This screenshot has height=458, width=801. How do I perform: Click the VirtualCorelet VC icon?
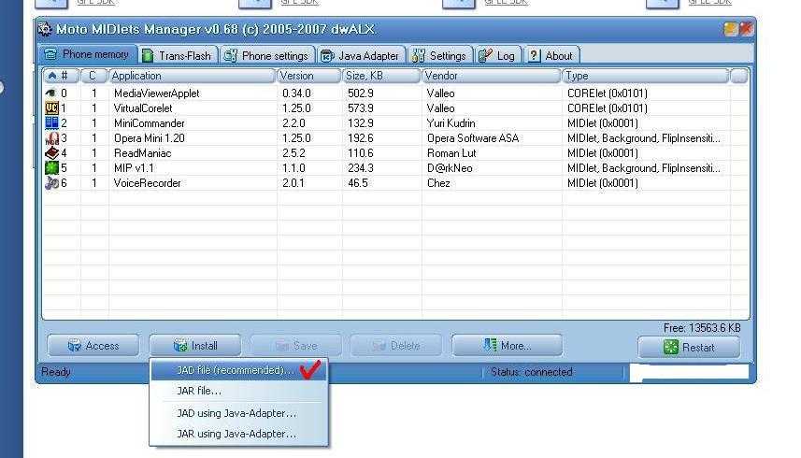coord(51,107)
